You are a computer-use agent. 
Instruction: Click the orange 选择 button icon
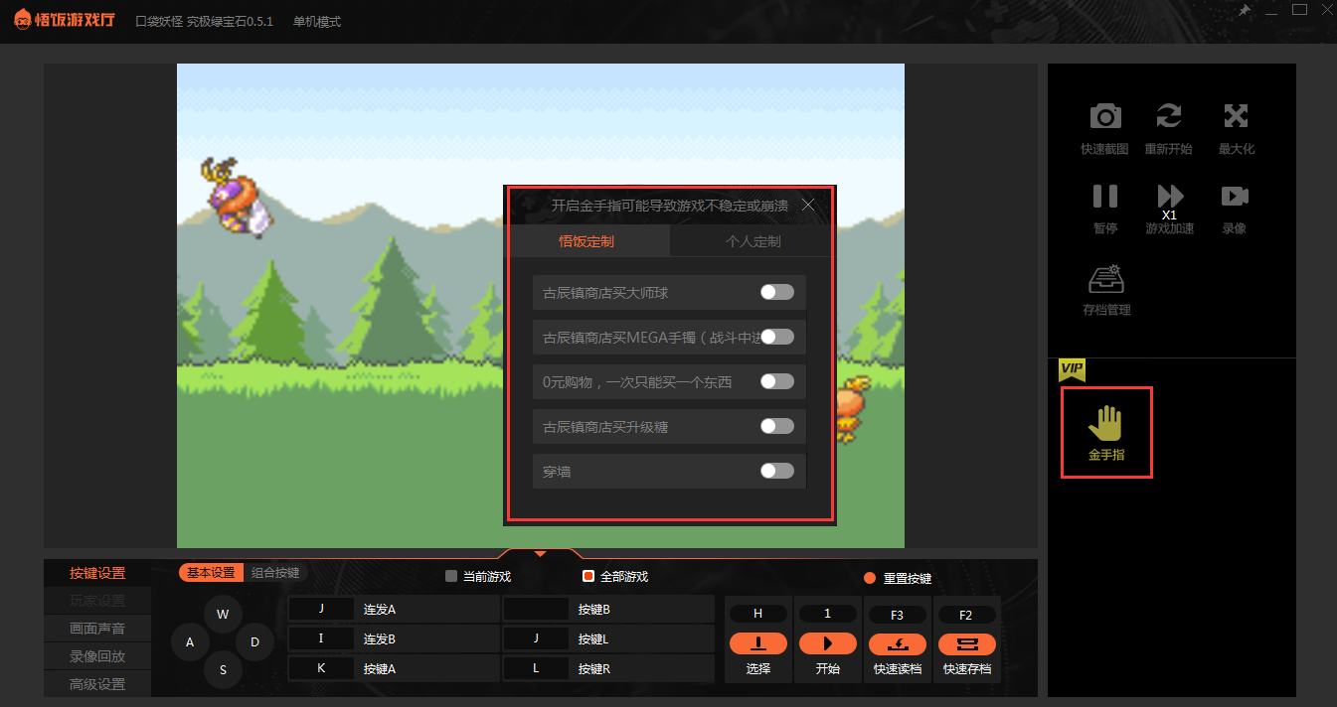(x=758, y=643)
